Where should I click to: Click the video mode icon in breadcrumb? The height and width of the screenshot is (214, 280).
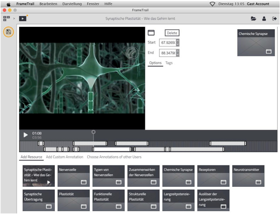23,18
